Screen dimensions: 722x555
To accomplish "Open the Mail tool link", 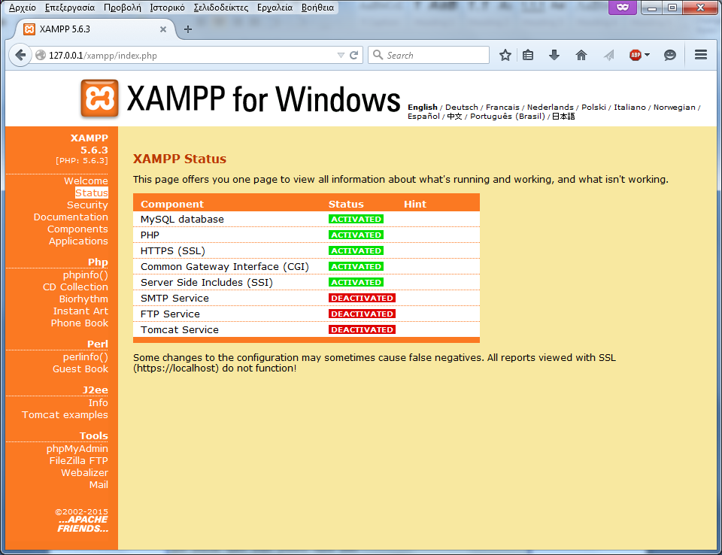I will coord(99,484).
